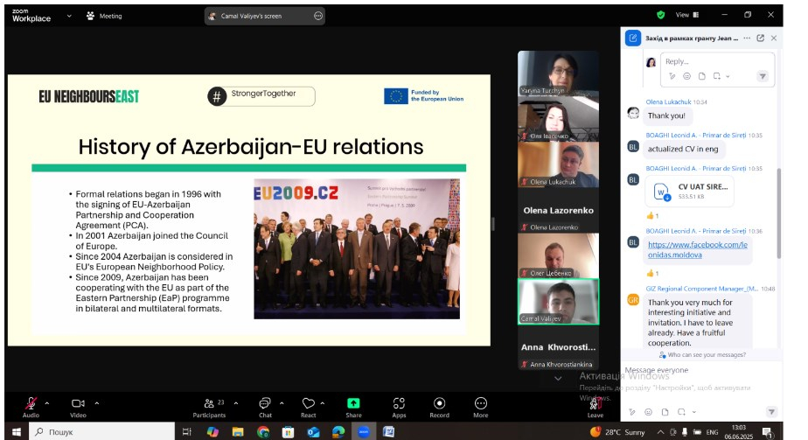Open the Zoom Workplace dropdown chevron
Image resolution: width=808 pixels, height=440 pixels.
point(69,15)
